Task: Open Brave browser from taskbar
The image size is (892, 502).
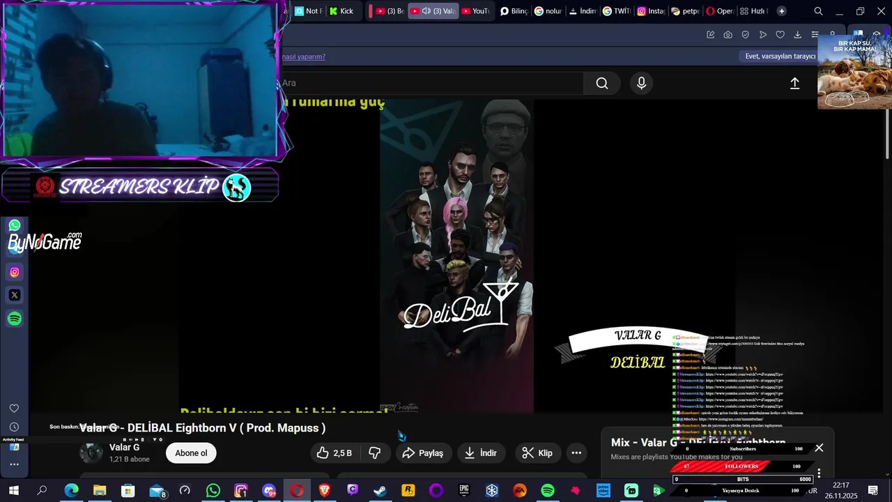Action: (x=324, y=491)
